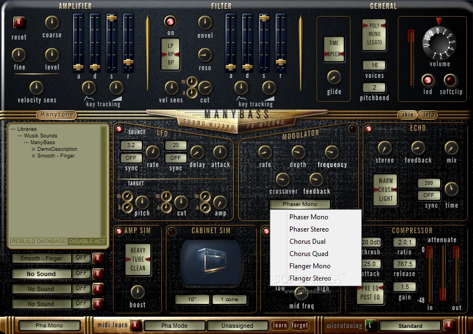Screen dimensions: 473x334
Task: Adjust the coarse tuning knob
Action: (52, 23)
